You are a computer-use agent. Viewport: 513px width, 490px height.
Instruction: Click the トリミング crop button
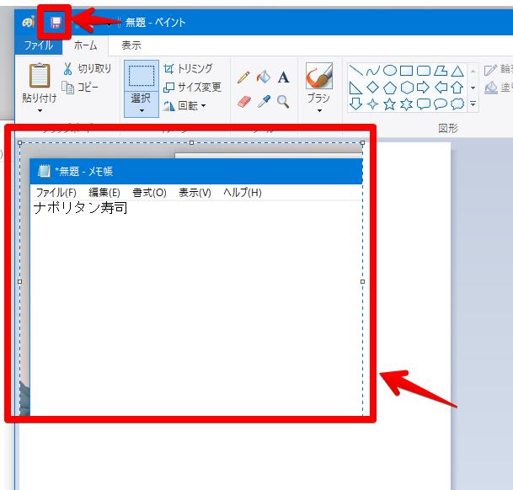point(188,69)
